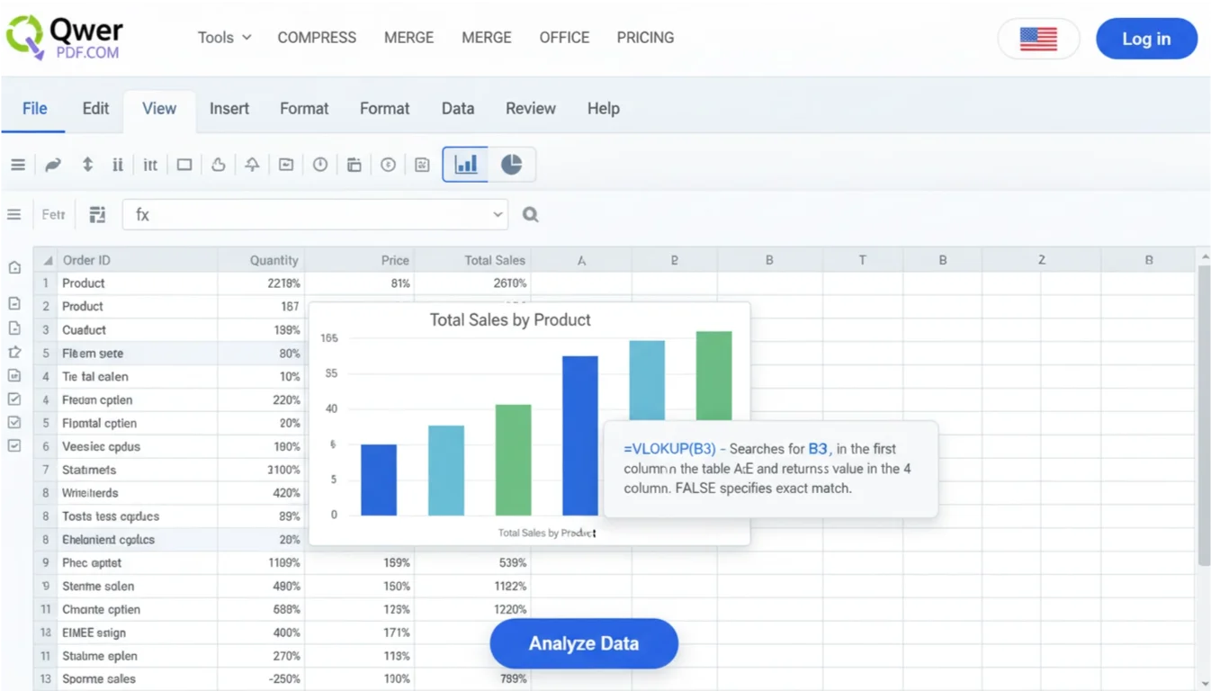Select the Phec aptlet cell
Screen dimensions: 1211x691
pos(137,563)
